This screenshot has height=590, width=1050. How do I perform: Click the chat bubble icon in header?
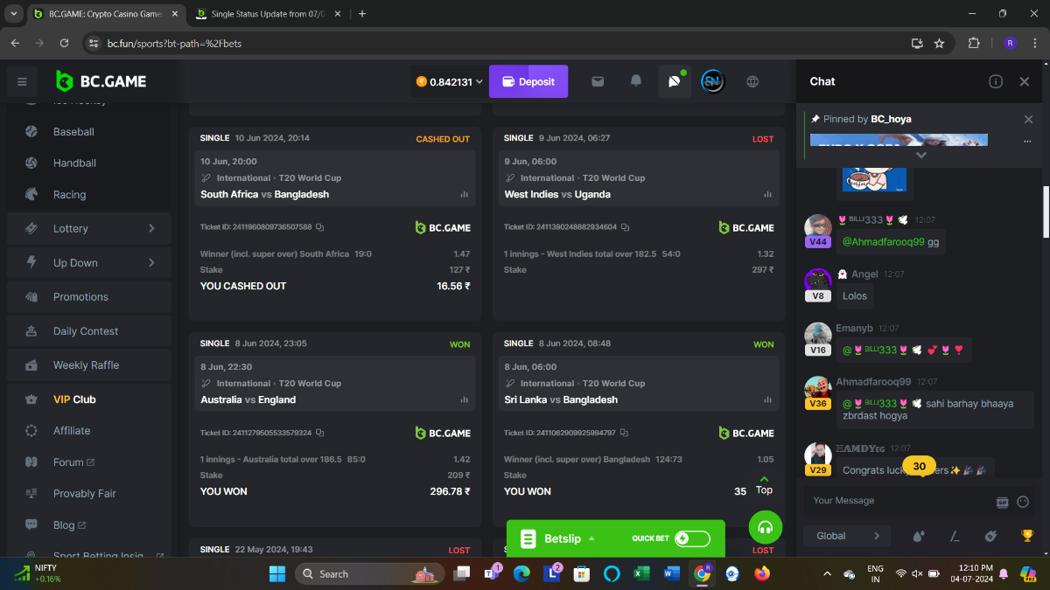click(x=674, y=81)
